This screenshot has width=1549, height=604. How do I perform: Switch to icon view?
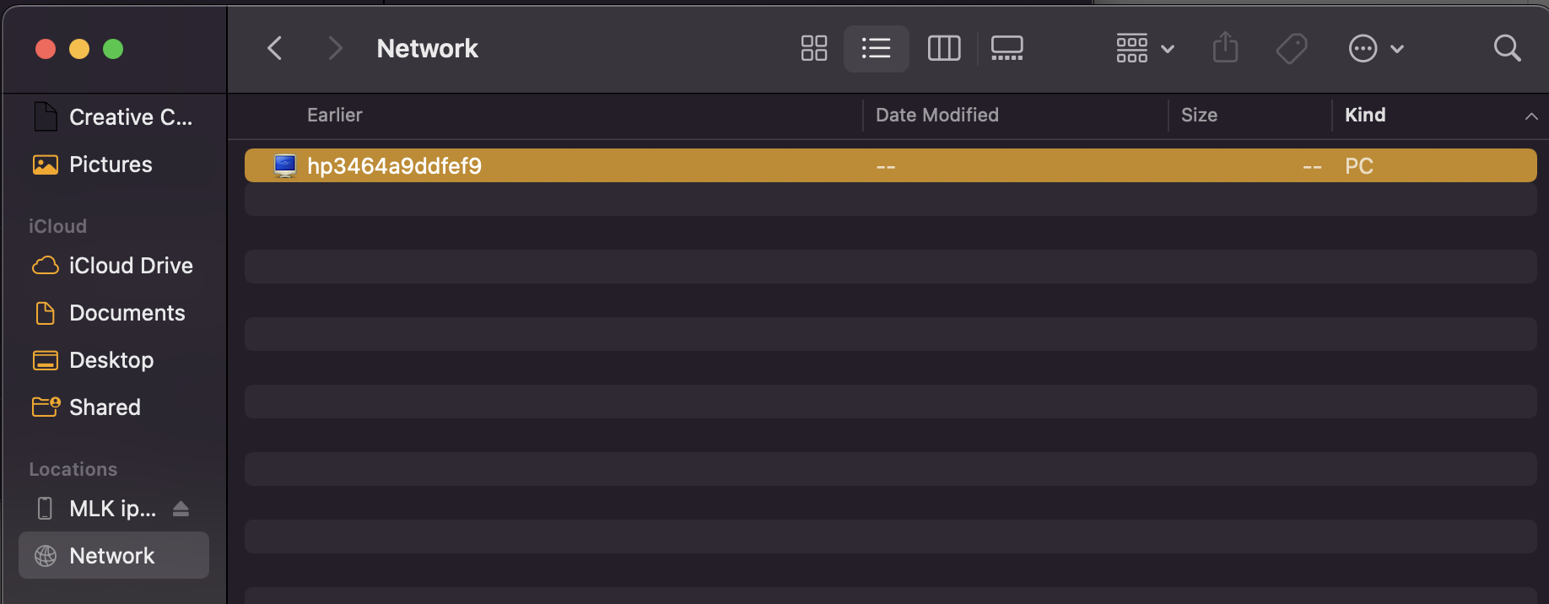click(x=813, y=48)
